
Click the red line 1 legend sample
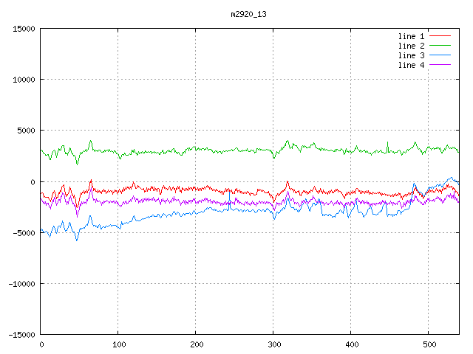tap(440, 36)
